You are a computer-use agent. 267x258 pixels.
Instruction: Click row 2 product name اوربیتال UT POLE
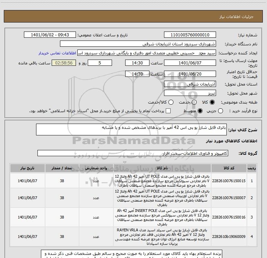pyautogui.click(x=162, y=198)
